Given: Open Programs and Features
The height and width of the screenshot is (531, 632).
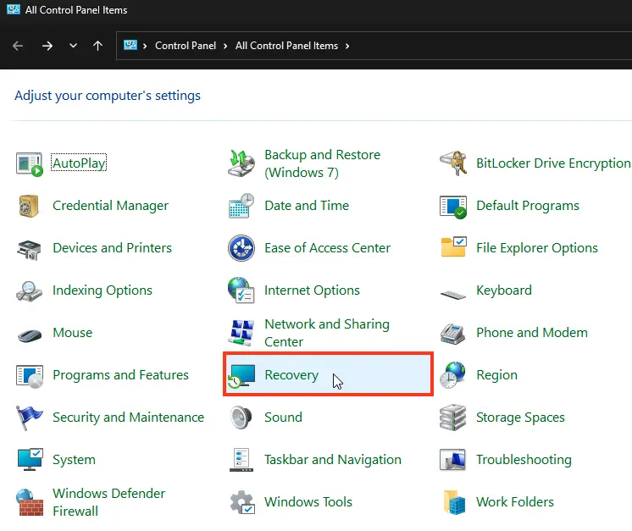Looking at the screenshot, I should pyautogui.click(x=120, y=375).
